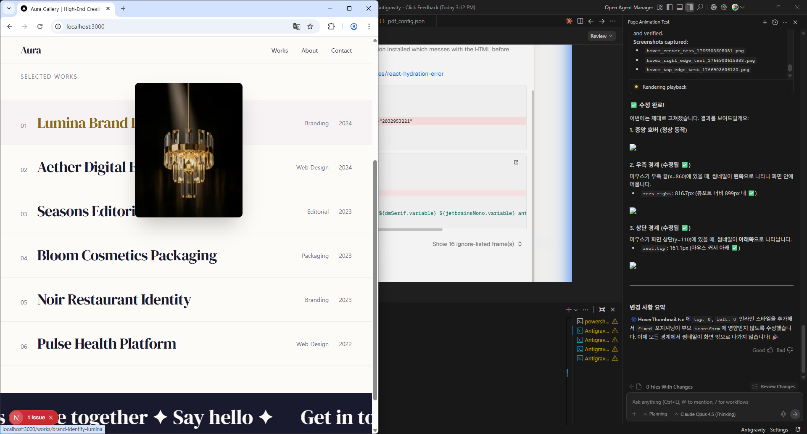This screenshot has height=434, width=807.
Task: Click the thumbs-up Good feedback icon
Action: tap(770, 350)
